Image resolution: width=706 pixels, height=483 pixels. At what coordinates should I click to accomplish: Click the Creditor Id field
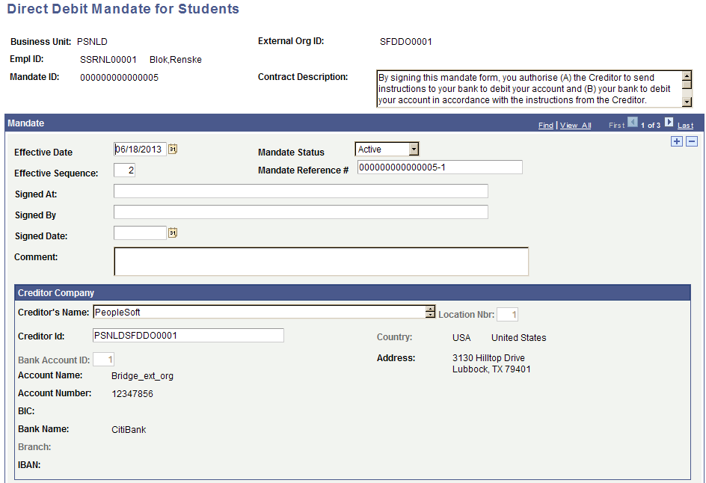[188, 335]
